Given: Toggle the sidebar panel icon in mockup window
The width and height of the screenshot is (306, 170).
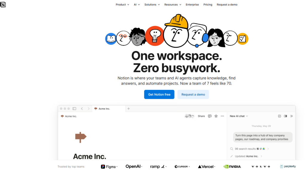Looking at the screenshot, I should tap(74, 109).
